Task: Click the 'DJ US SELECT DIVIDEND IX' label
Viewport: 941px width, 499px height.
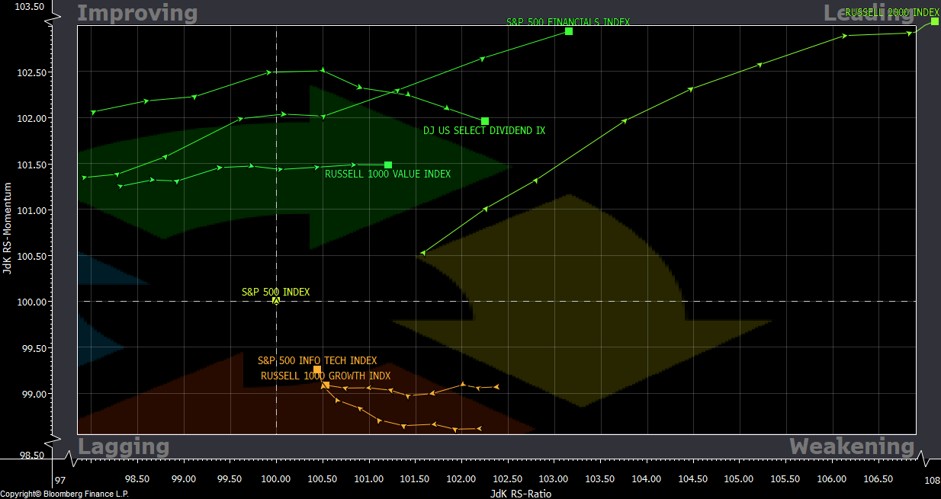Action: pyautogui.click(x=484, y=131)
